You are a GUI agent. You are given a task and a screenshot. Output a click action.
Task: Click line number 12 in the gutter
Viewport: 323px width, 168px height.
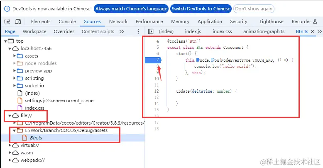point(157,91)
